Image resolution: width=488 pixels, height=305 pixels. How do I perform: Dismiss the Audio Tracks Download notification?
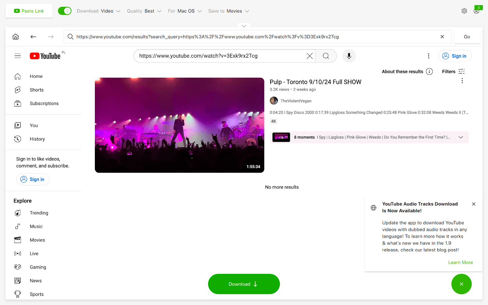click(474, 204)
